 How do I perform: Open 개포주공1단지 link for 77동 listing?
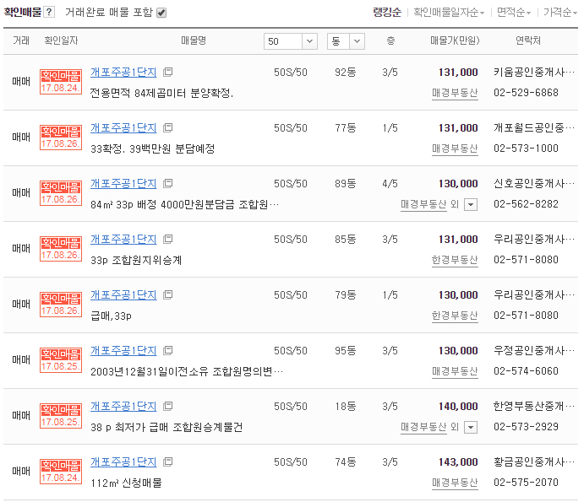pos(123,128)
